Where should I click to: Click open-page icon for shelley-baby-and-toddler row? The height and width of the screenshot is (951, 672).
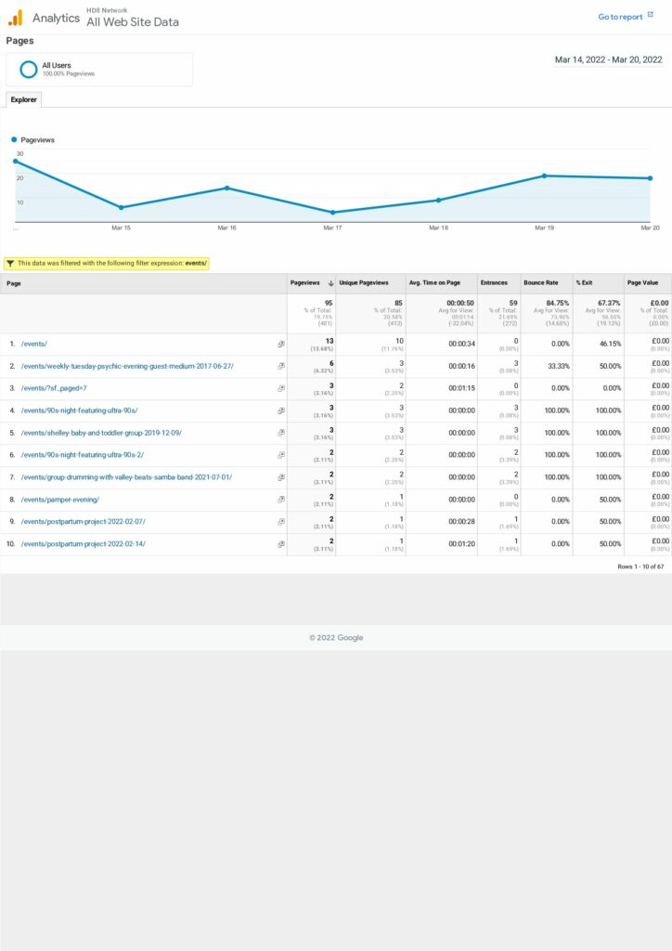coord(281,433)
